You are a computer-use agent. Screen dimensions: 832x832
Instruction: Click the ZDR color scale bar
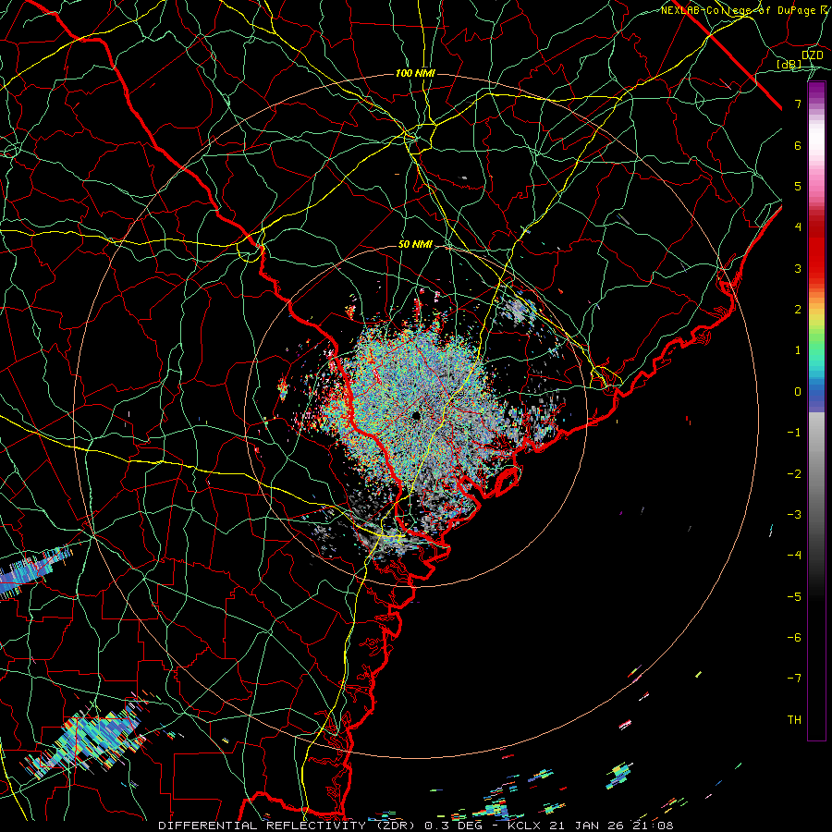point(816,410)
